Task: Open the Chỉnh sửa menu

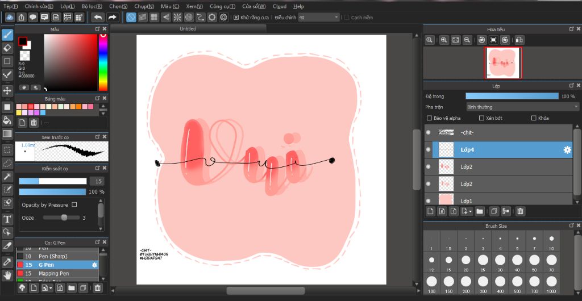Action: click(x=39, y=6)
